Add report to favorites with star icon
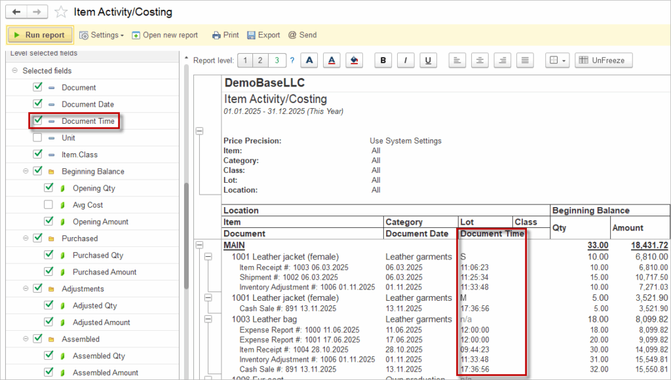The height and width of the screenshot is (380, 671). (x=61, y=12)
